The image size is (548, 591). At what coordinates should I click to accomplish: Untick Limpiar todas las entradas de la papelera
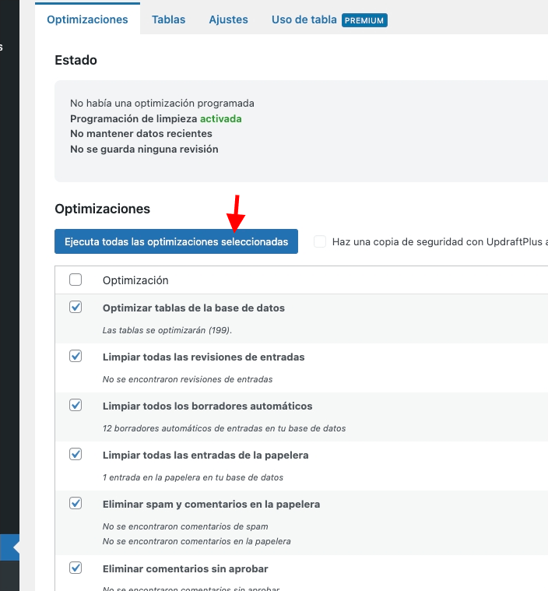[76, 455]
